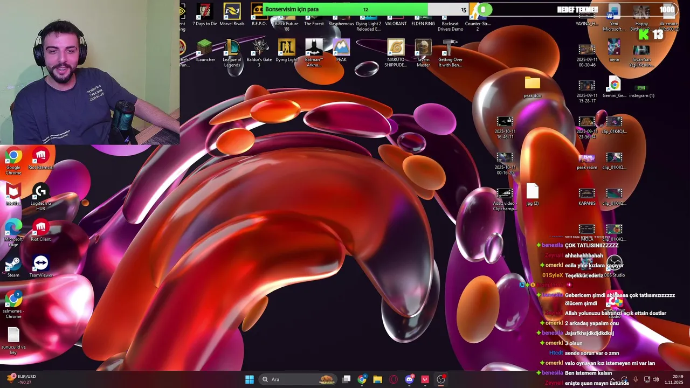This screenshot has height=388, width=690.
Task: Select the sunucu id ve key file
Action: 13,341
